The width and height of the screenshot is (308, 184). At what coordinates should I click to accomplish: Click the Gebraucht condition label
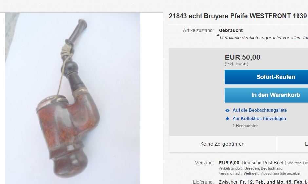tap(231, 30)
